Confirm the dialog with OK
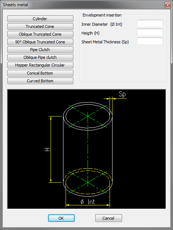The height and width of the screenshot is (230, 173). (x=61, y=218)
